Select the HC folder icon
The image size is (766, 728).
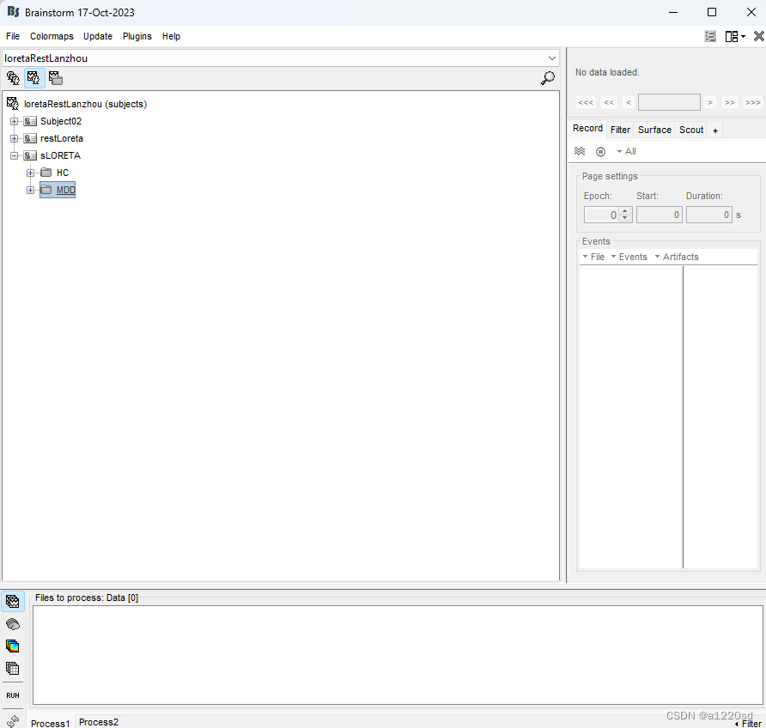click(46, 173)
